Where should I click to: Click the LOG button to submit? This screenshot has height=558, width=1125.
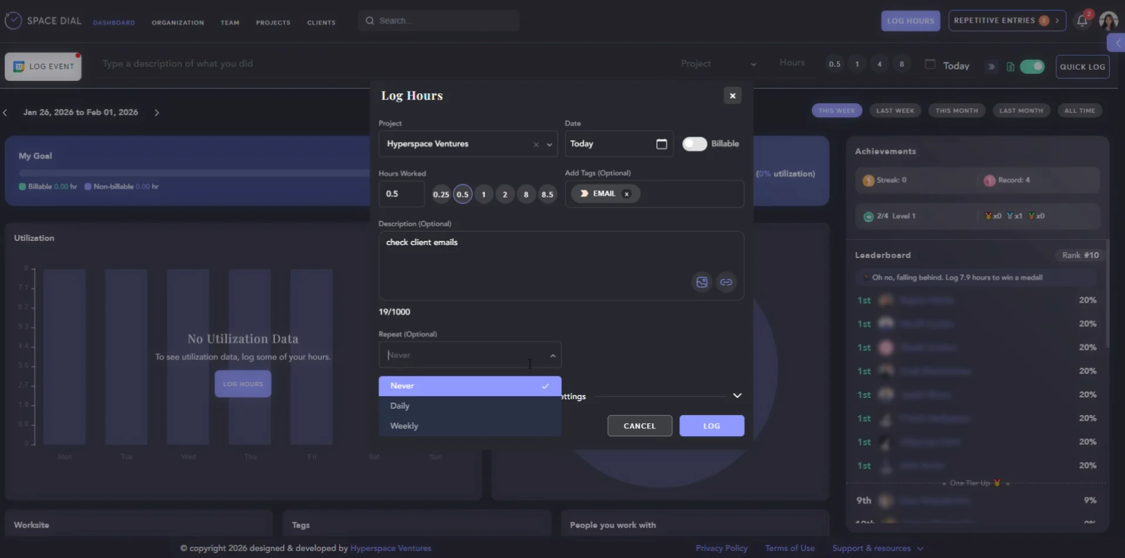pyautogui.click(x=711, y=426)
